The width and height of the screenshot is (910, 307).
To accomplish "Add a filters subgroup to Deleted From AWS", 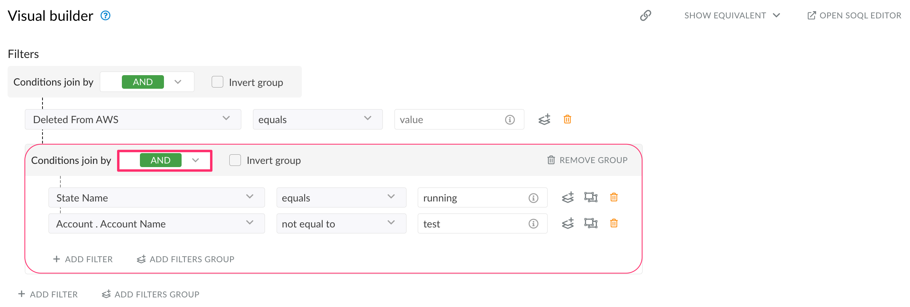I will point(544,119).
